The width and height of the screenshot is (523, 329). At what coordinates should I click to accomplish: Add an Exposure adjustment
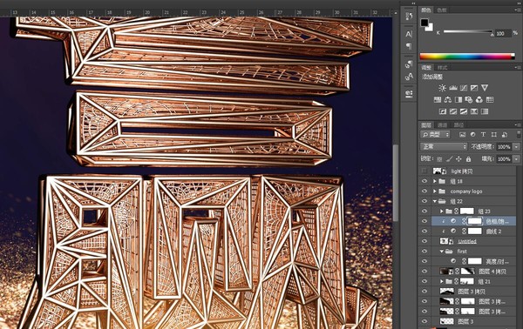click(474, 88)
